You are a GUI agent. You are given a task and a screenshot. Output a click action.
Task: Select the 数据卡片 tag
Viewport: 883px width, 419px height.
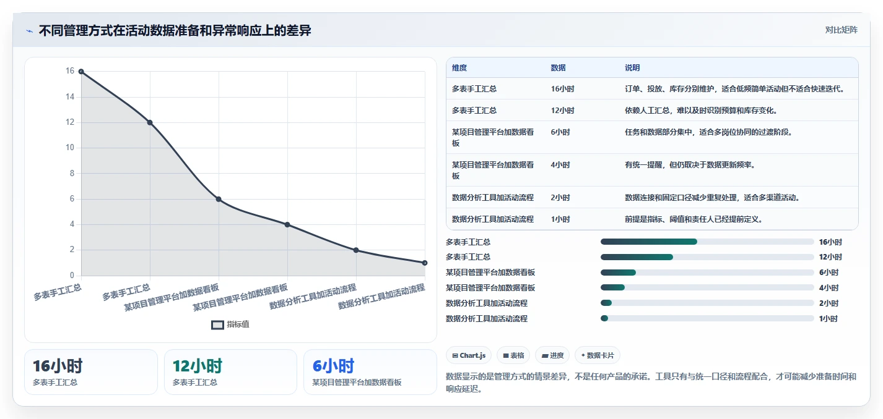click(x=597, y=355)
